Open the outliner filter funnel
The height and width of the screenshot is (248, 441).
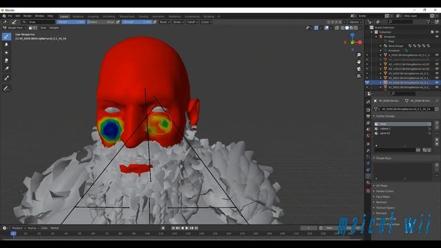click(429, 21)
